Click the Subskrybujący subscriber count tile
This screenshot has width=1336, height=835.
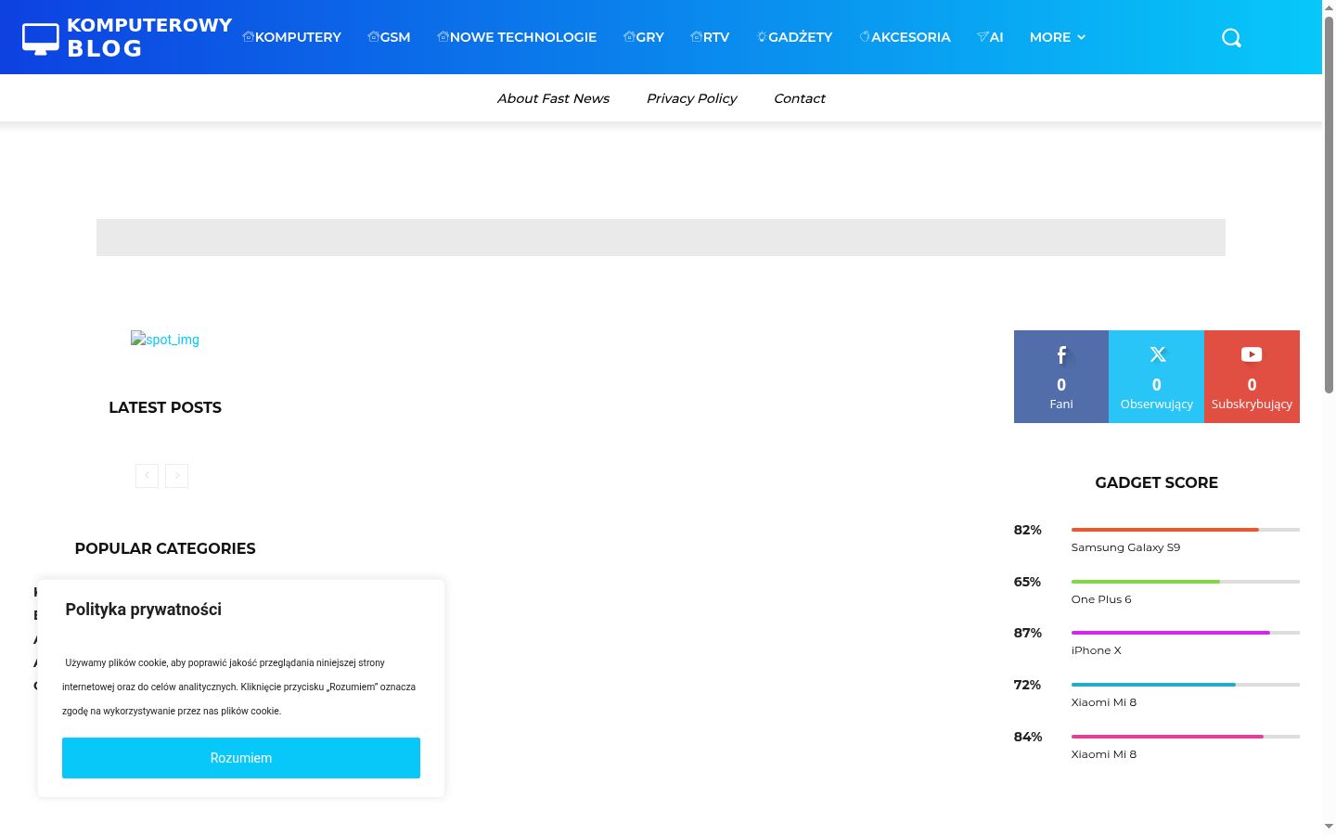(1252, 377)
